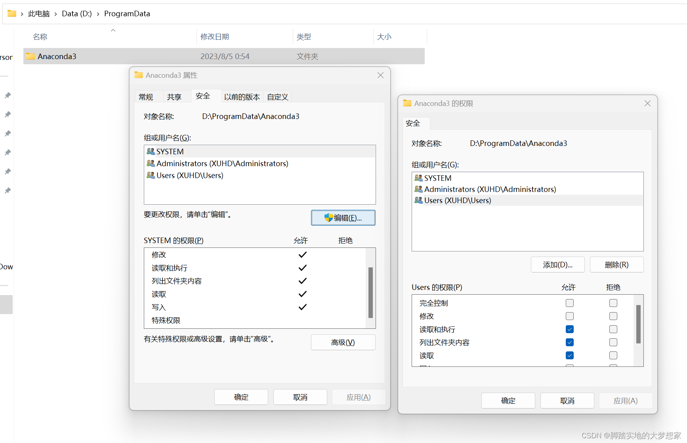This screenshot has width=687, height=443.
Task: Click the folder icon in the Anaconda3 属性 title bar
Action: tap(138, 75)
